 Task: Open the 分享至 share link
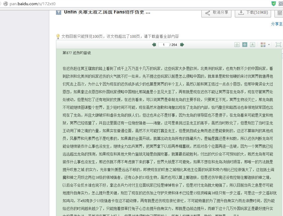click(277, 24)
